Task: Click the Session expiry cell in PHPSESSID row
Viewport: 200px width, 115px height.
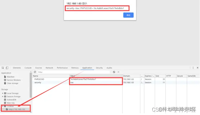Action: 150,79
